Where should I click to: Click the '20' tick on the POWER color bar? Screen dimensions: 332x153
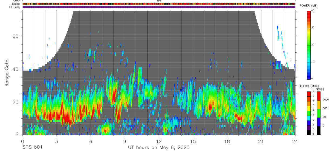tap(313, 45)
